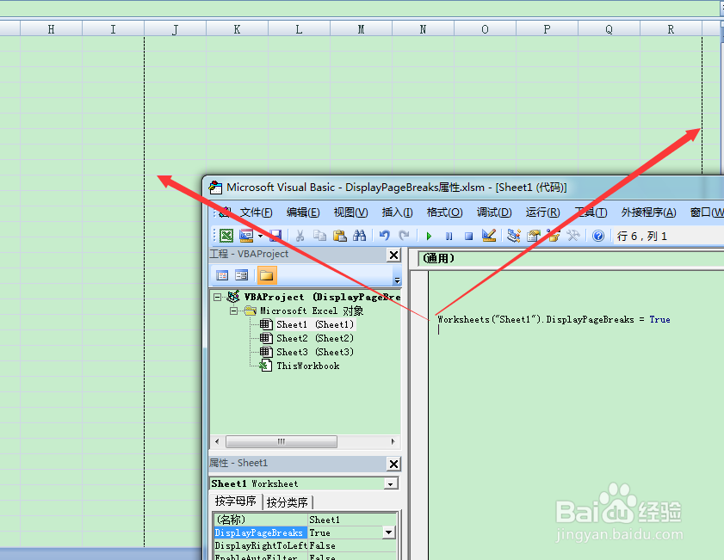Screen dimensions: 724x560
Task: Click project tree scrollbar left arrow
Action: tap(217, 441)
